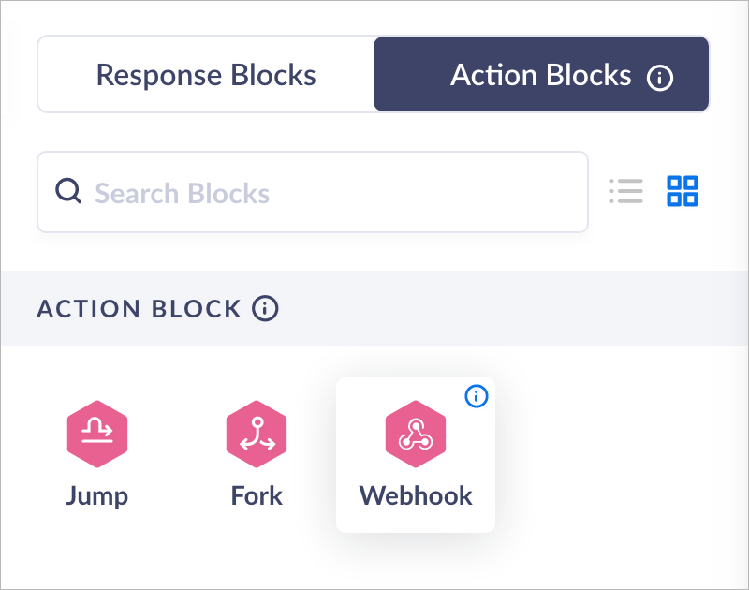
Task: Click the Jump block label
Action: [x=97, y=495]
